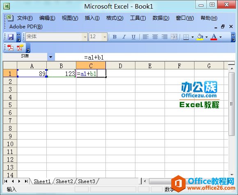
Task: Click Merge and Center icon
Action: pos(174,37)
